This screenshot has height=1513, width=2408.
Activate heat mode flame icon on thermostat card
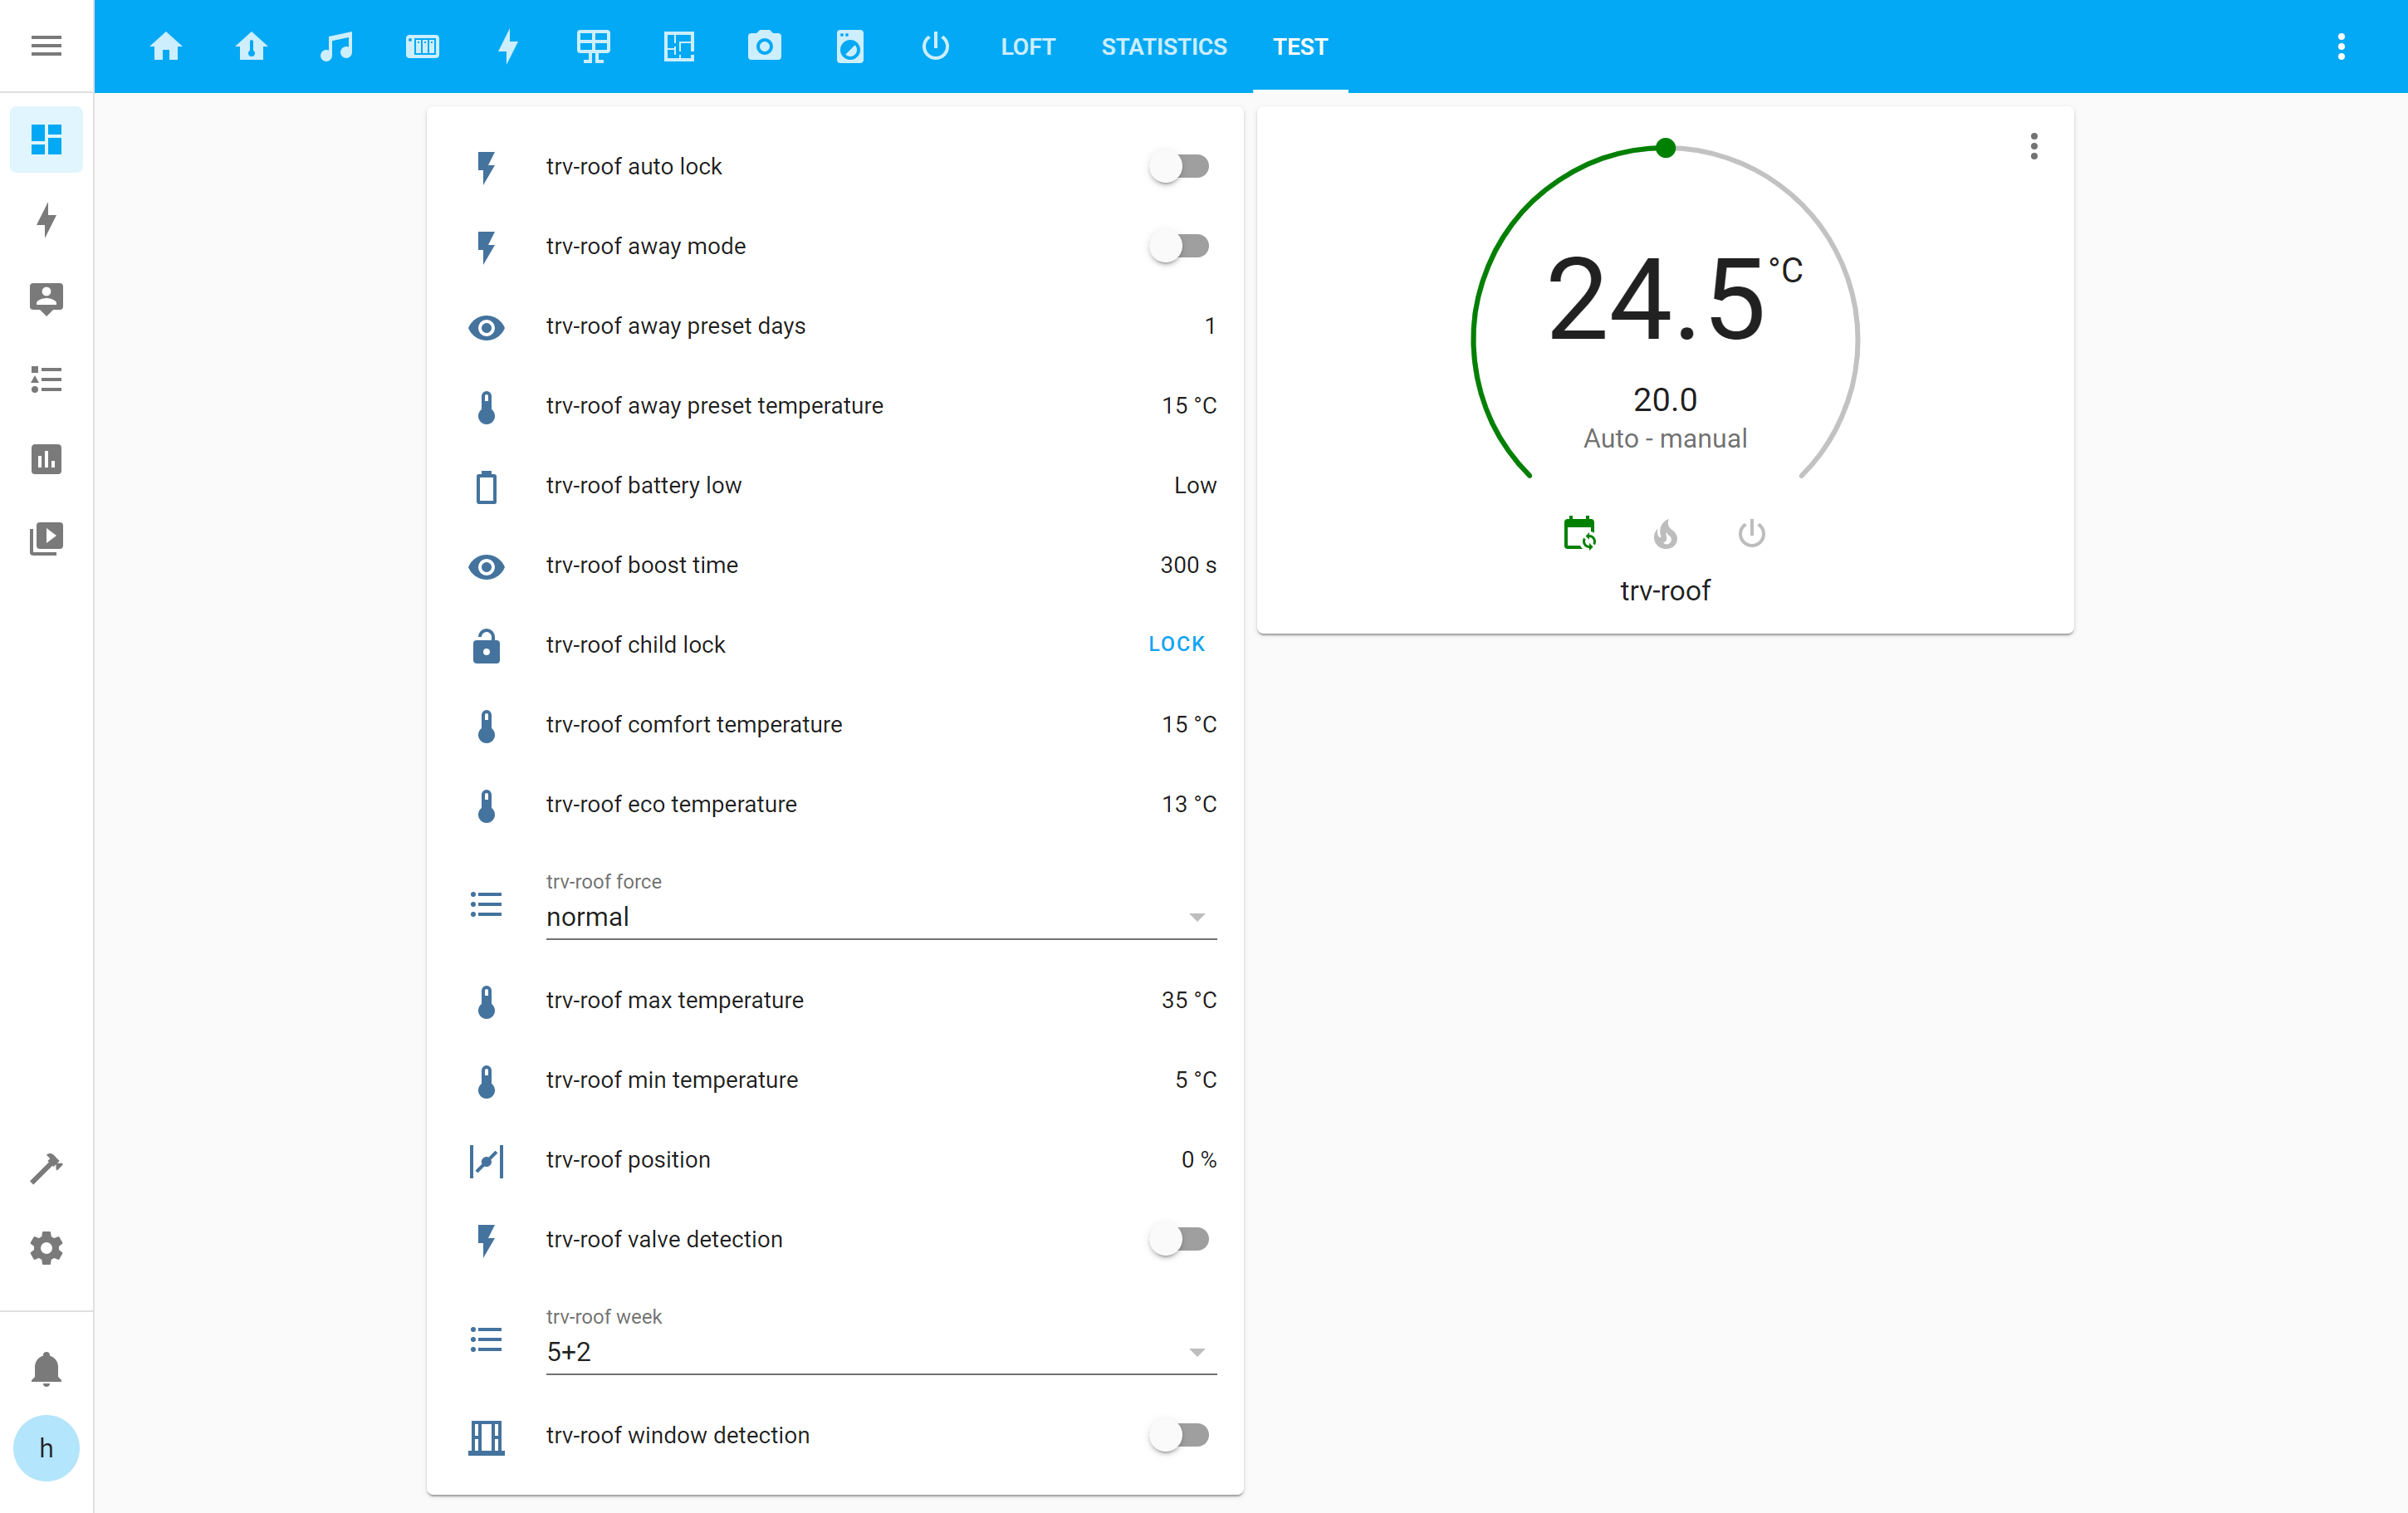pos(1665,533)
